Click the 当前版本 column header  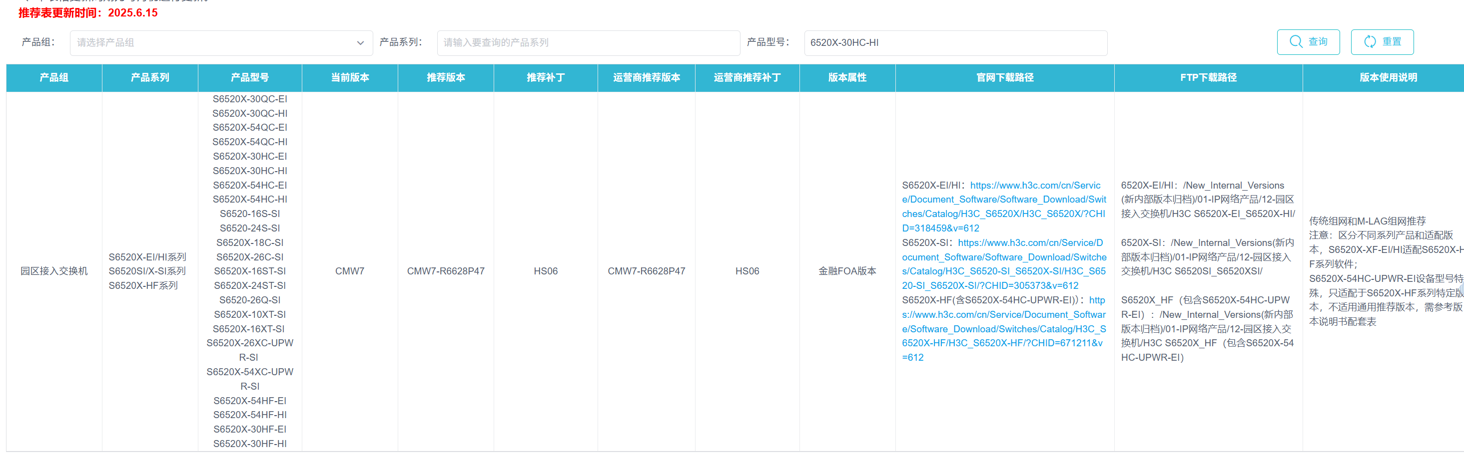tap(350, 78)
